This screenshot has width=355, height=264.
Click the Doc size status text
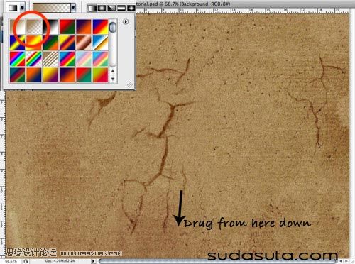click(60, 261)
